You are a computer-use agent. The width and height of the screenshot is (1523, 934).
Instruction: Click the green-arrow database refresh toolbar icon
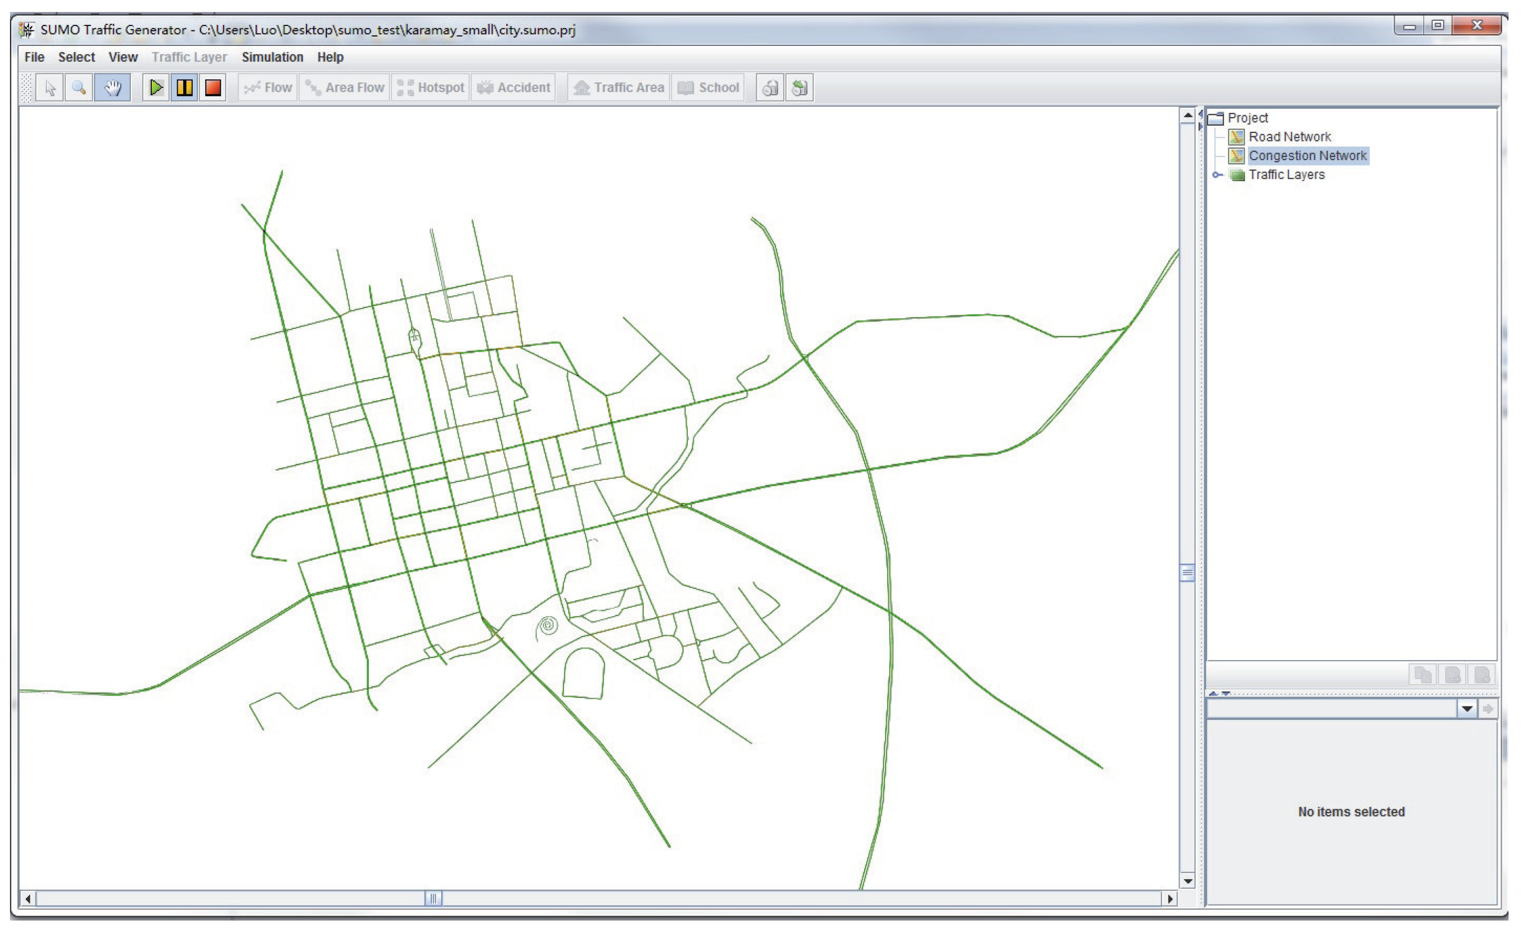[x=800, y=88]
